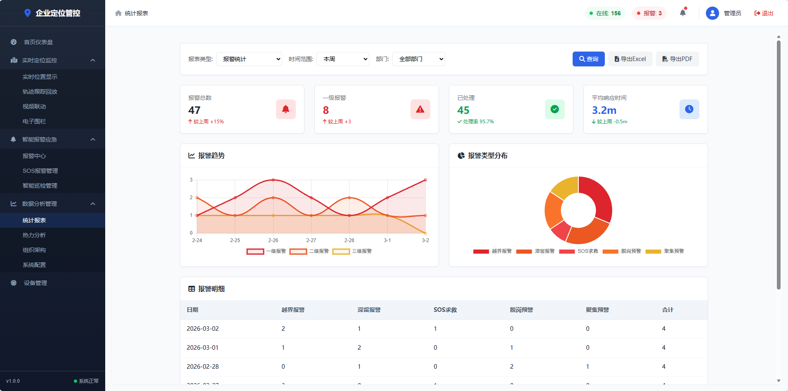Toggle 一级报警 series in trend chart legend

[x=266, y=251]
